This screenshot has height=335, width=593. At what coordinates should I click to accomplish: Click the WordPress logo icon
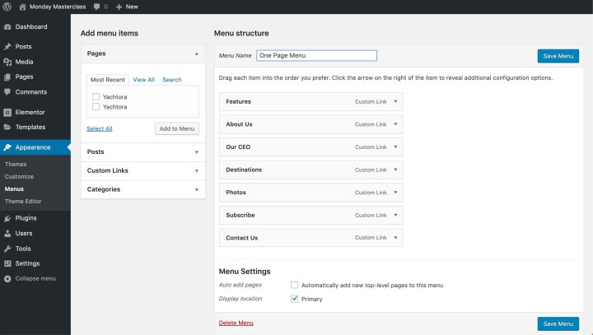[x=7, y=6]
